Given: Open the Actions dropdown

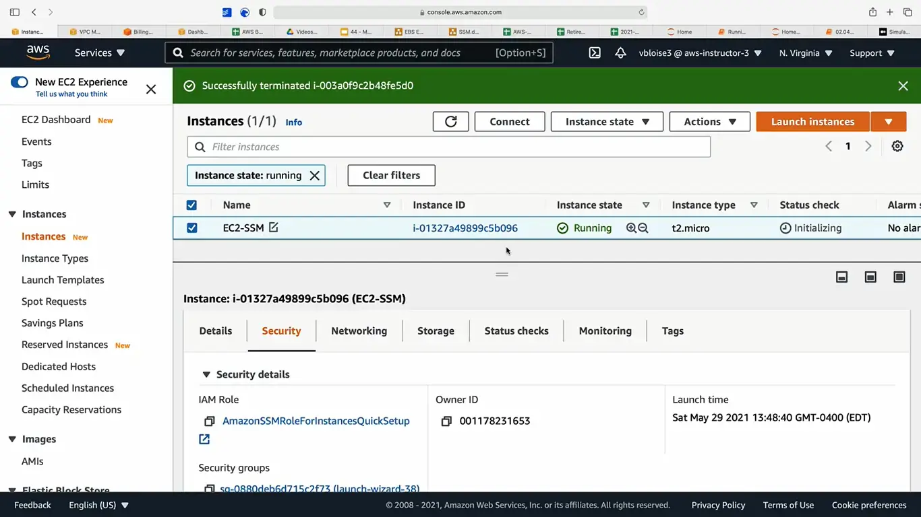Looking at the screenshot, I should point(709,122).
